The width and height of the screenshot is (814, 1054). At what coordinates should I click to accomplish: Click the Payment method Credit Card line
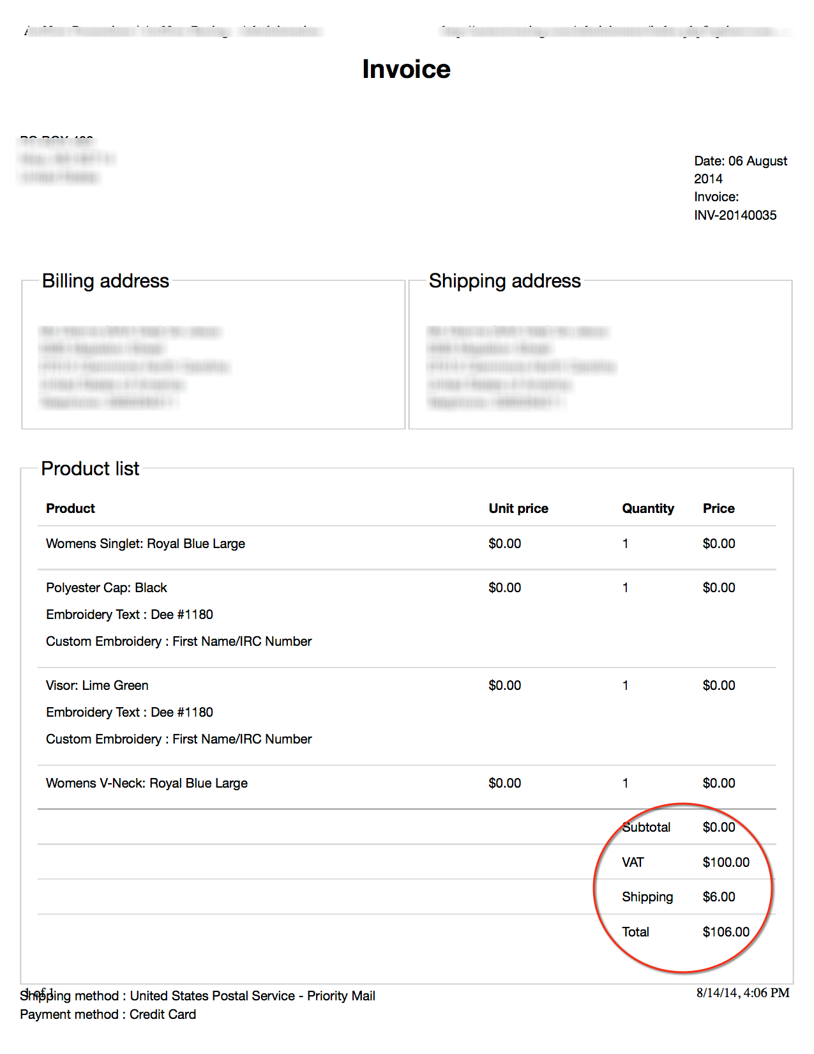[x=108, y=1014]
